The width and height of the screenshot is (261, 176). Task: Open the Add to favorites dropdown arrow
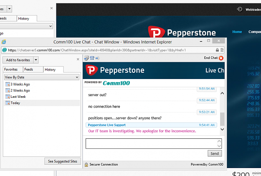(x=36, y=60)
